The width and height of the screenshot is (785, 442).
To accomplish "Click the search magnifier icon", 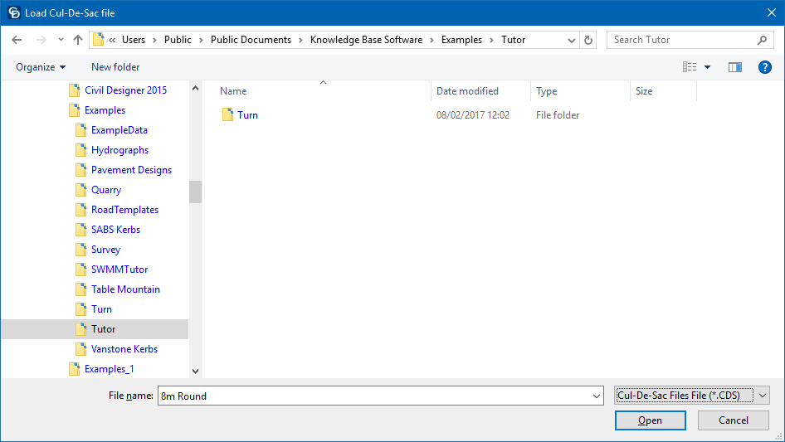I will coord(762,40).
